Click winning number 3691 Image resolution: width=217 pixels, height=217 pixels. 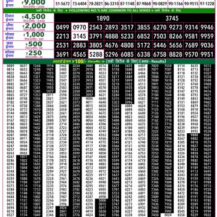click(63, 54)
